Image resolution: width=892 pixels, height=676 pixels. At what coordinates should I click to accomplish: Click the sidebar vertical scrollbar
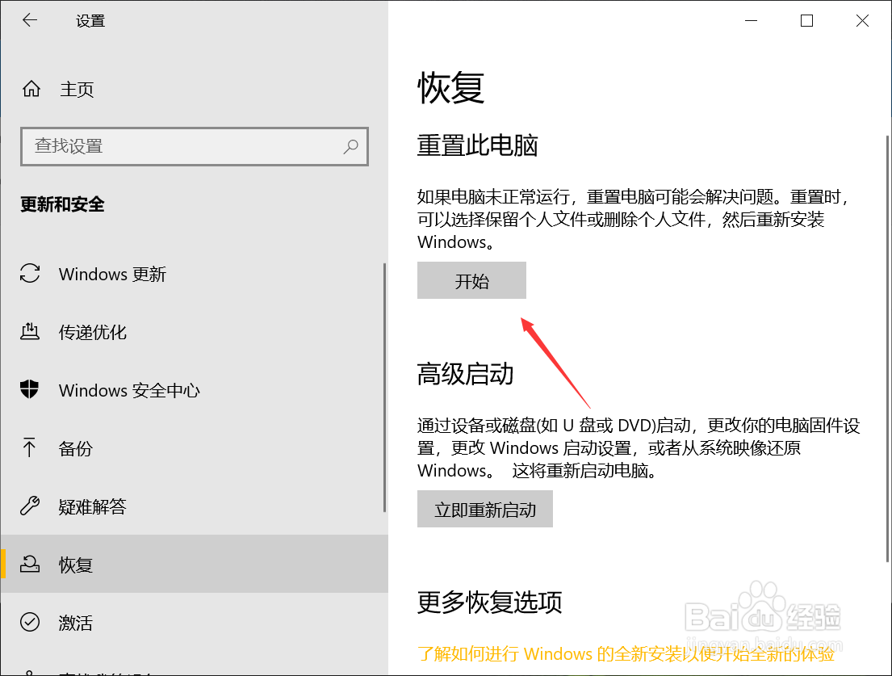[x=384, y=387]
